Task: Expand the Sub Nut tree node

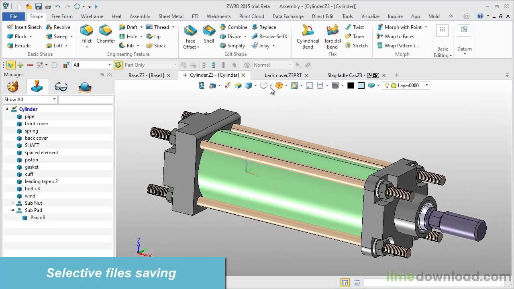Action: [x=12, y=203]
